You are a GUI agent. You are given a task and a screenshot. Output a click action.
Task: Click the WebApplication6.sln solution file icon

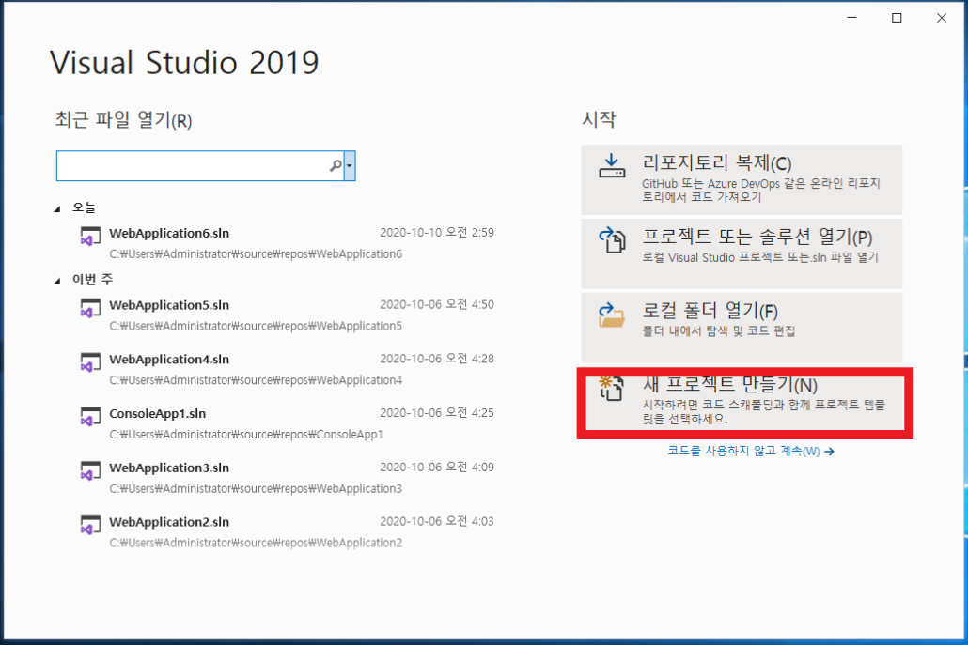point(90,237)
